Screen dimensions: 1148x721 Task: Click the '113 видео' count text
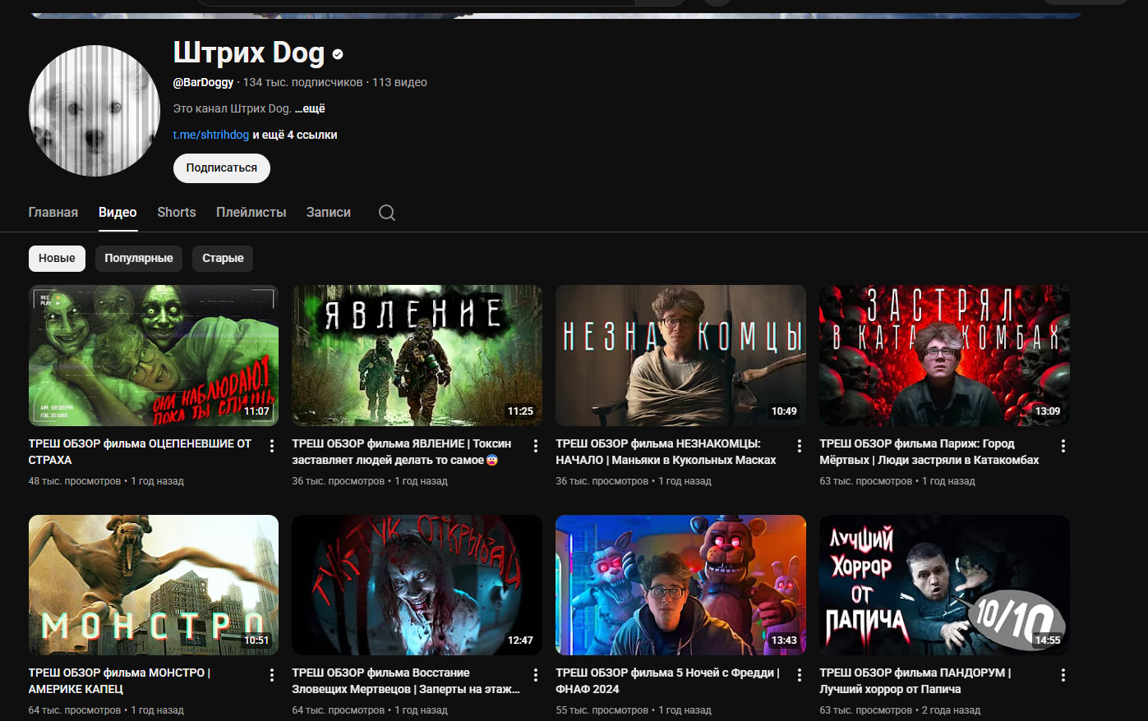click(399, 82)
